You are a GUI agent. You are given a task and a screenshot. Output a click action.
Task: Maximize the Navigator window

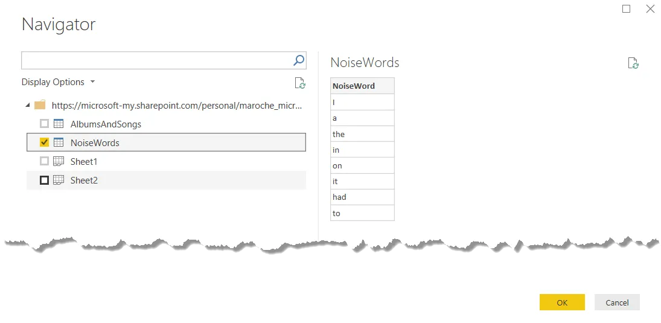627,9
